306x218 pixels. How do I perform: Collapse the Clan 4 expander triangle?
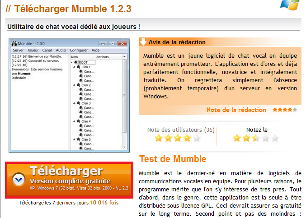74,121
